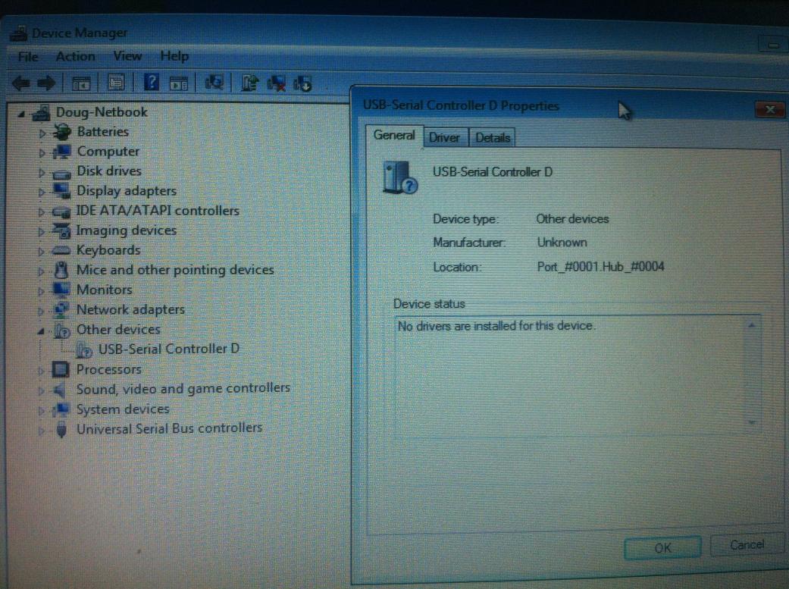789x589 pixels.
Task: Open the View menu
Action: pos(127,56)
